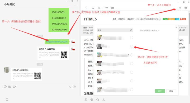Click the red 235 view count badge
The image size is (190, 103).
(x=183, y=19)
